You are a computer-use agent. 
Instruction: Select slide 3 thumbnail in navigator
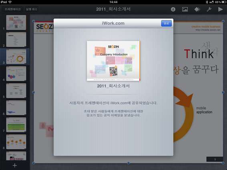(x=16, y=56)
